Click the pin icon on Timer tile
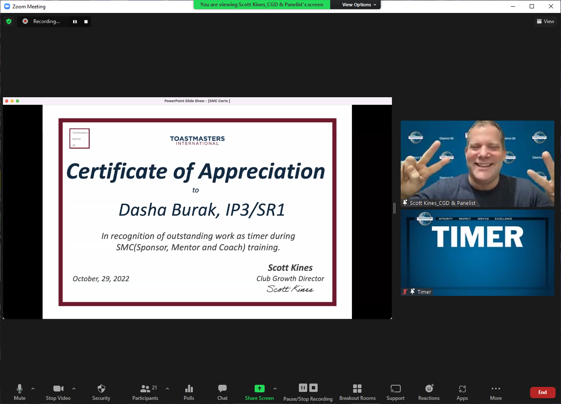The height and width of the screenshot is (404, 561). pos(412,292)
